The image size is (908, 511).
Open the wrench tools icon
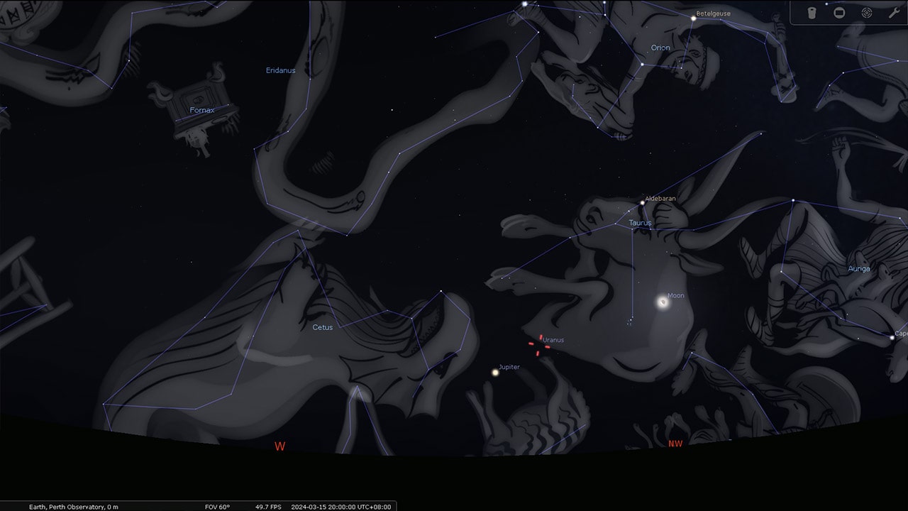pos(894,13)
